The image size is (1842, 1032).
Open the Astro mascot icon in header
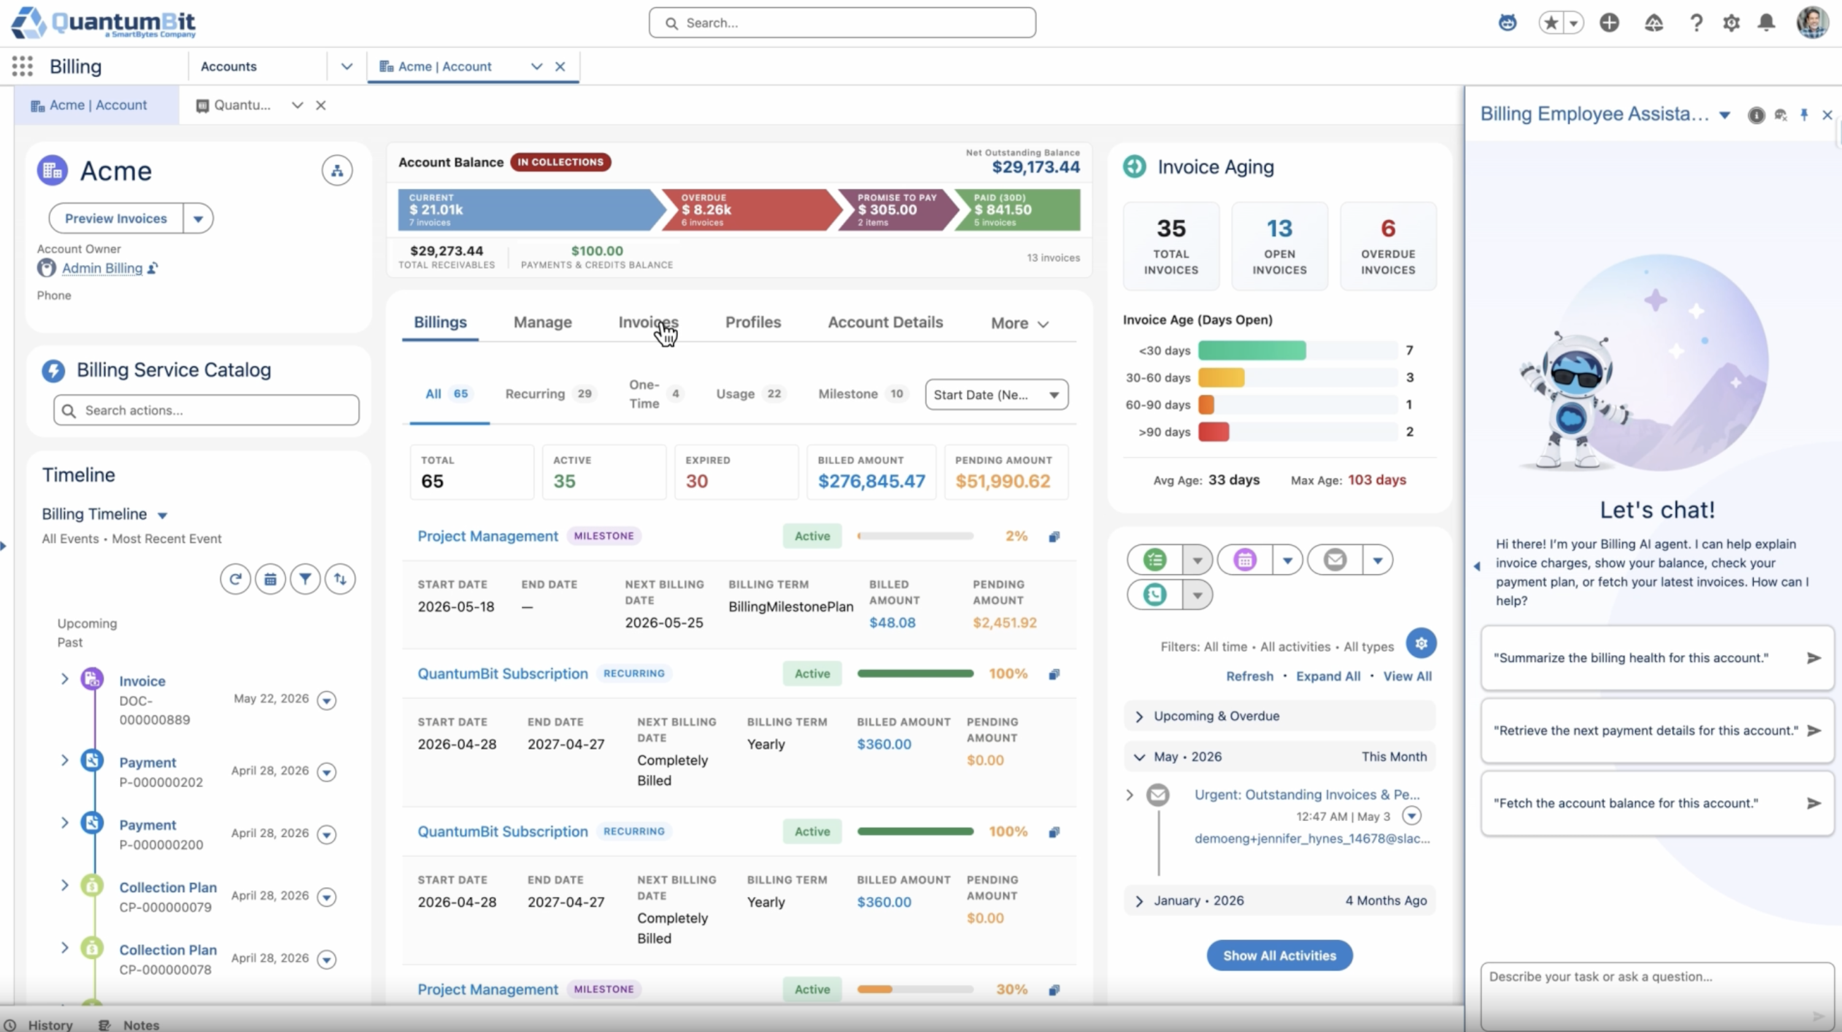1508,23
